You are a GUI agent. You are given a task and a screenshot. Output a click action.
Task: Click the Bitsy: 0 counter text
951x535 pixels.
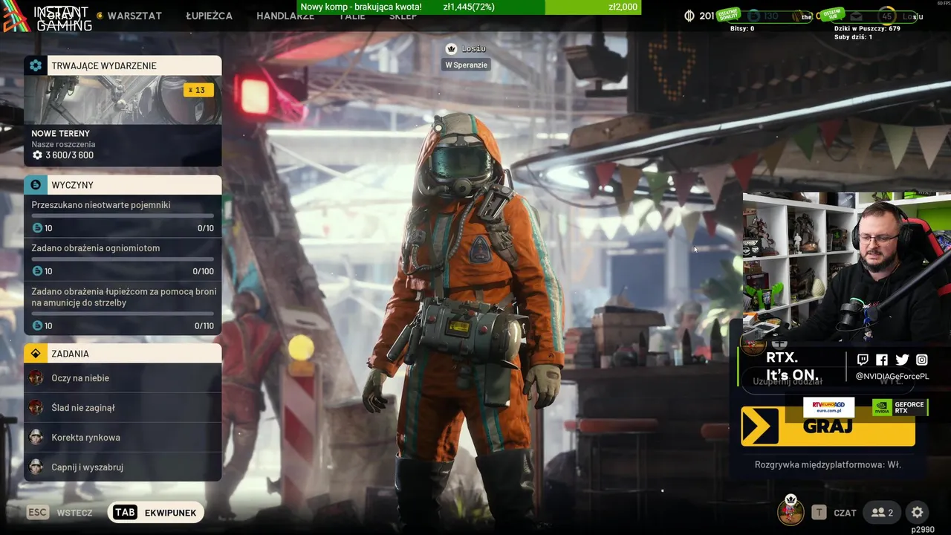(x=742, y=28)
